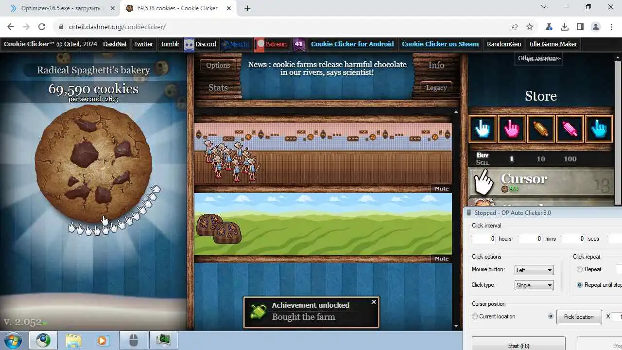Mute the grandma building row

(x=442, y=189)
